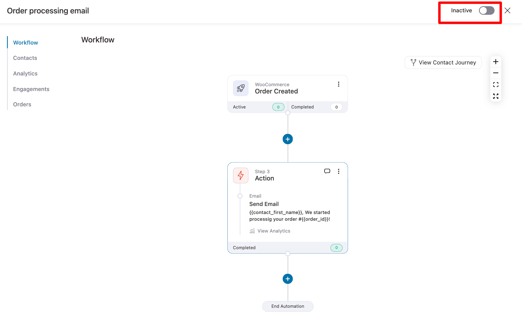
Task: Open the Step 3 Action options menu
Action: pos(338,171)
